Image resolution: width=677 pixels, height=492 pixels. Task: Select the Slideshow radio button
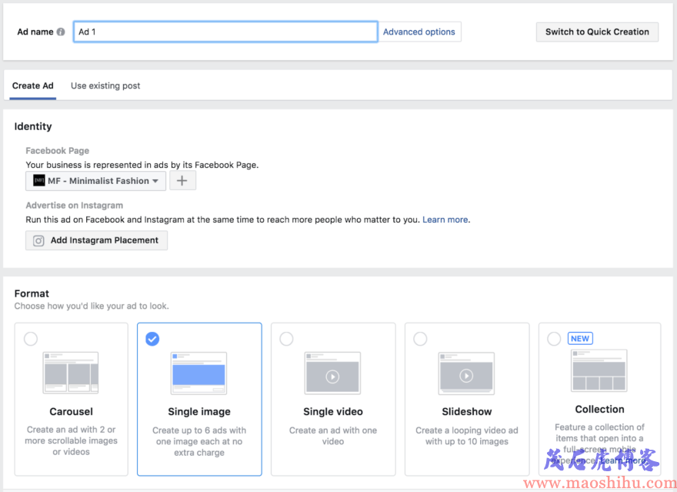click(420, 339)
